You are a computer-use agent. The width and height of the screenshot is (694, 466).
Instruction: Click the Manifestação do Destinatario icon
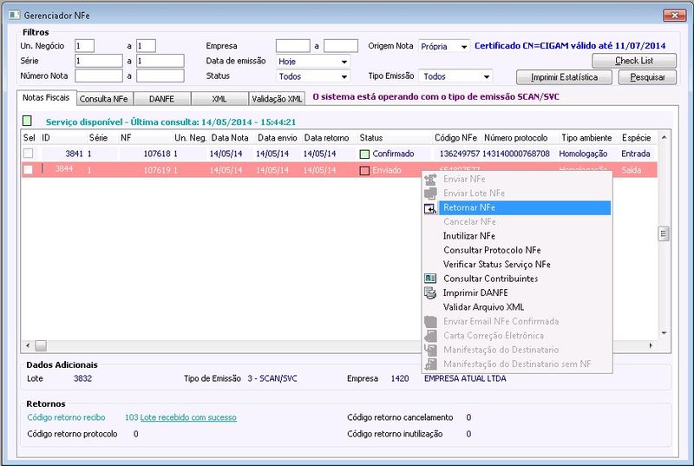pos(430,350)
